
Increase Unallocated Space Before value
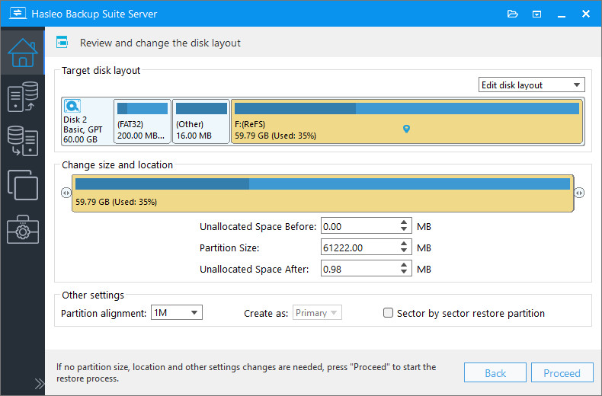[404, 222]
